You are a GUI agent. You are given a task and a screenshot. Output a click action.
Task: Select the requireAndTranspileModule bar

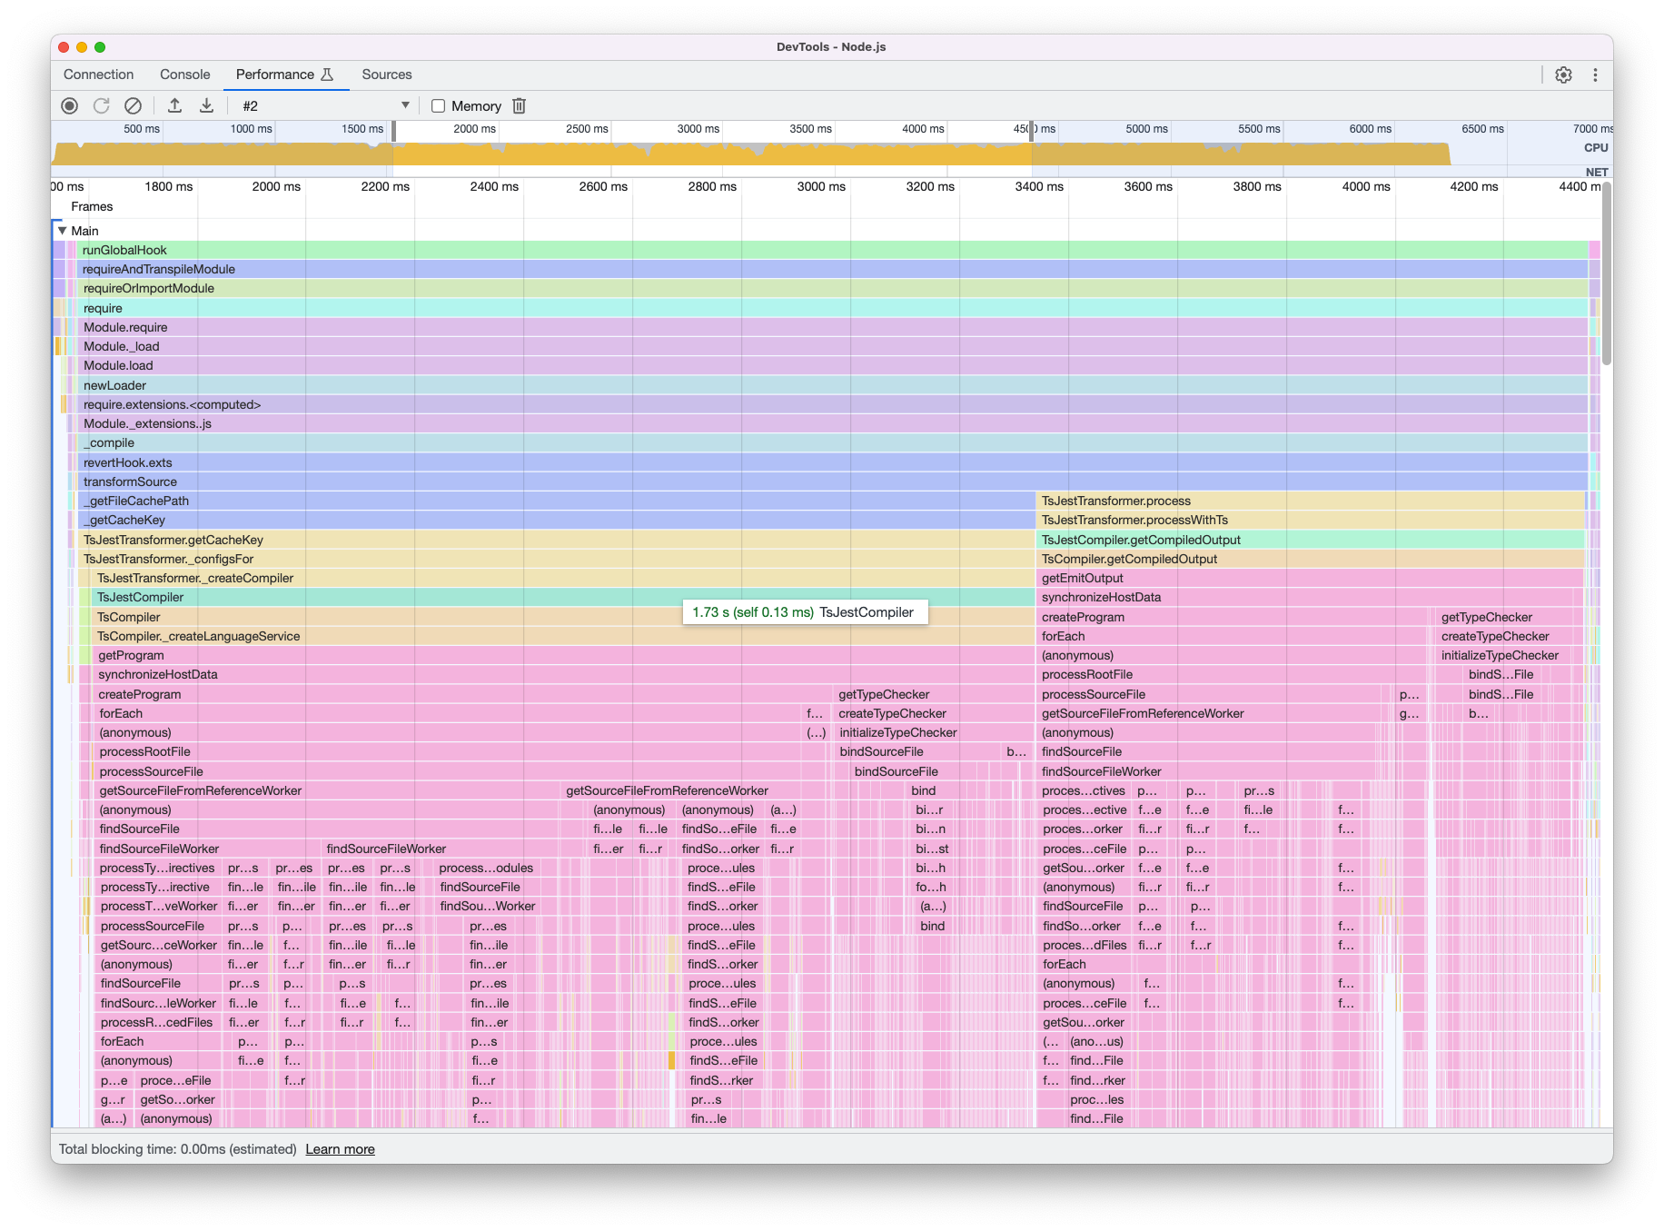tap(832, 269)
